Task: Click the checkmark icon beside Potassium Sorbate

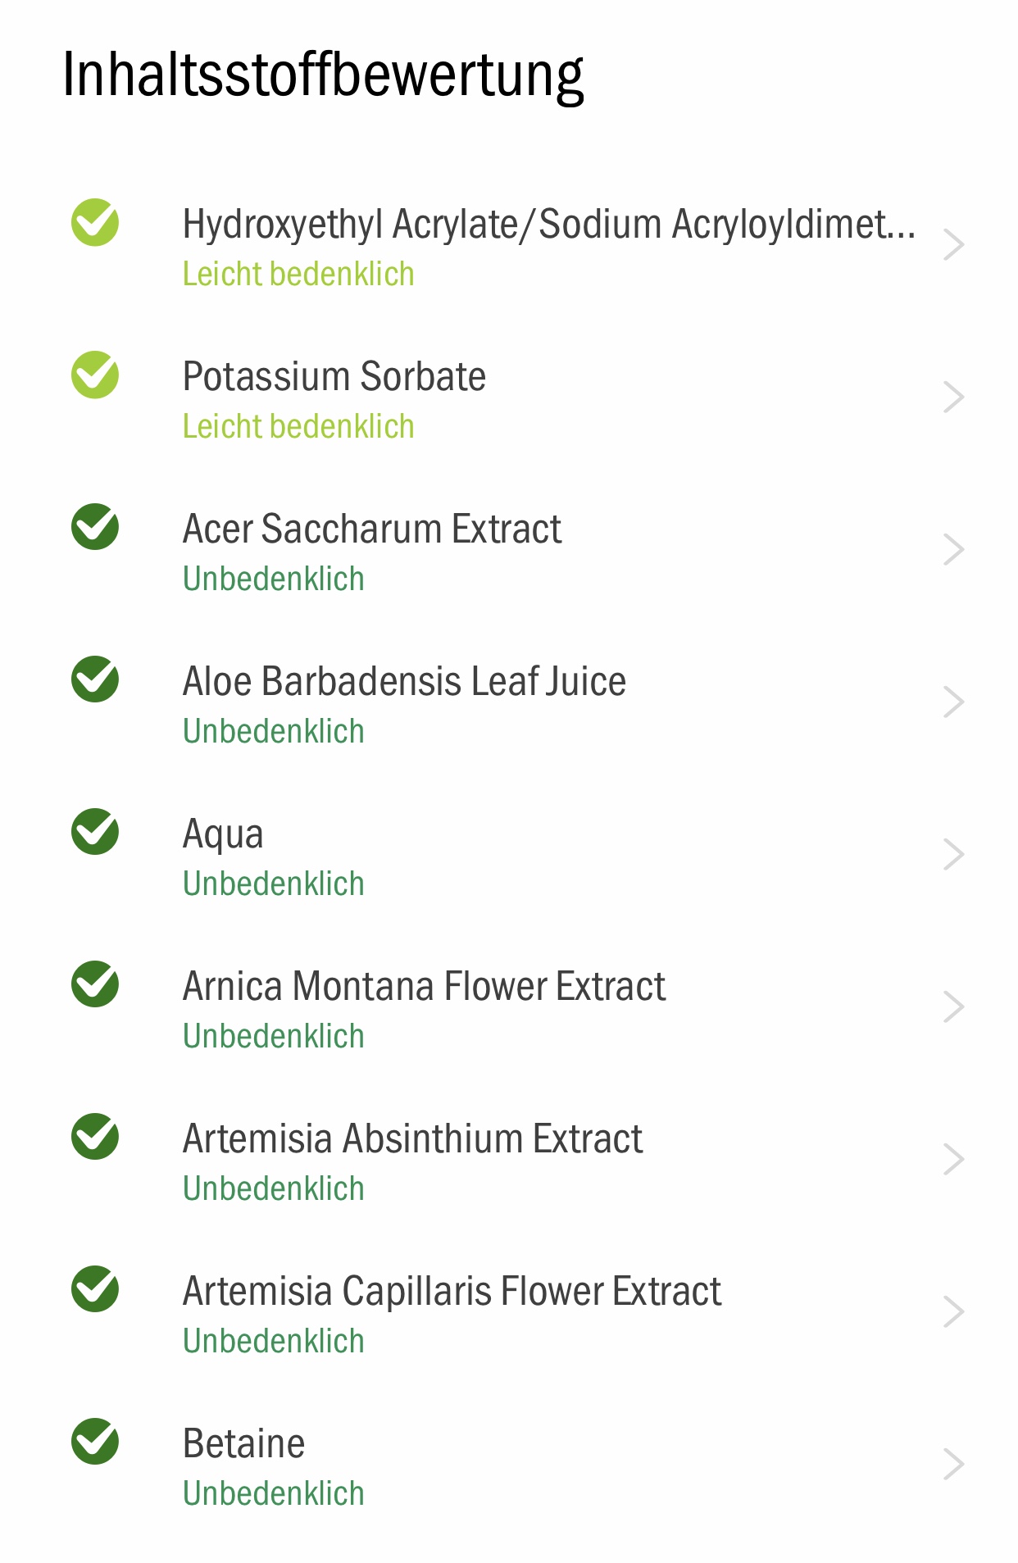Action: (x=95, y=375)
